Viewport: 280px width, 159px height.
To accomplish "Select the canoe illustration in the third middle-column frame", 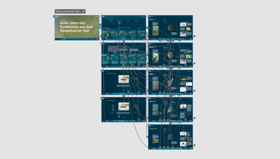I will pyautogui.click(x=124, y=79).
